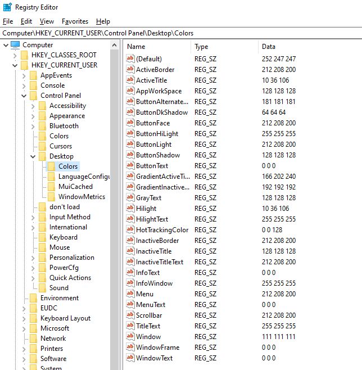Select the ButtonHiLight value name
Viewport: 362px width, 370px height.
[x=157, y=134]
